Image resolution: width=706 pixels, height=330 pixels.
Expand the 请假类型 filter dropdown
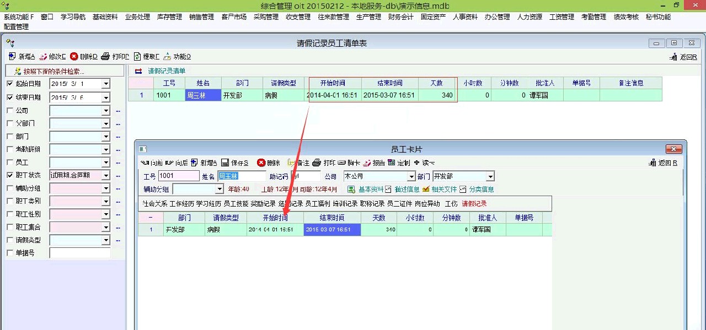pos(106,241)
